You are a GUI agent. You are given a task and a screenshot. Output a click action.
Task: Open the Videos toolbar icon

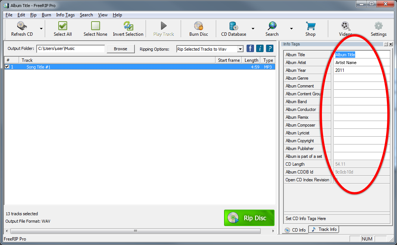tap(345, 26)
